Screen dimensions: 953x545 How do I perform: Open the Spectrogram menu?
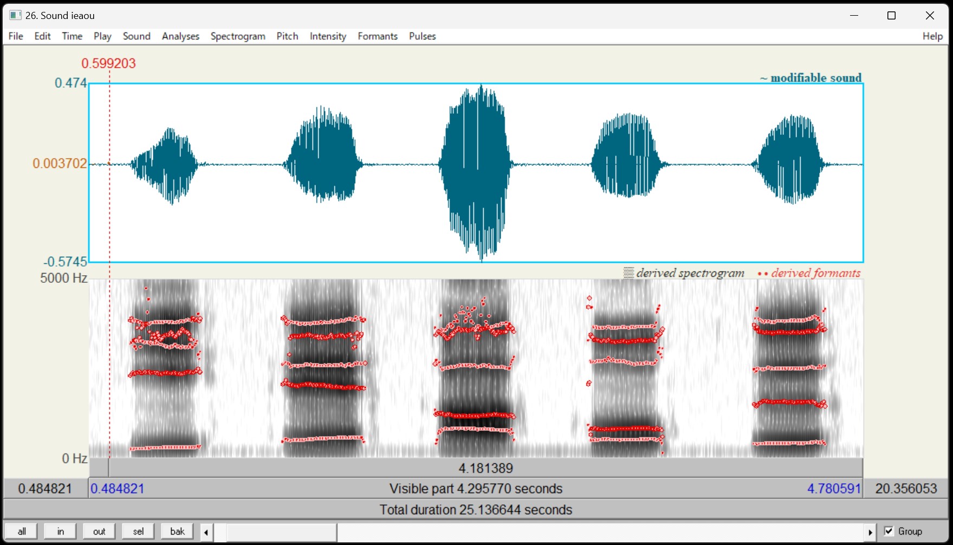point(238,36)
